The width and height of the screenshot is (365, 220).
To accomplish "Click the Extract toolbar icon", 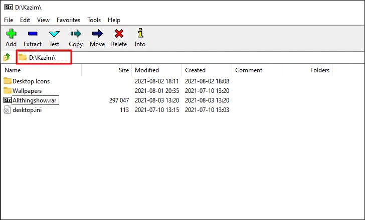I will (x=33, y=34).
